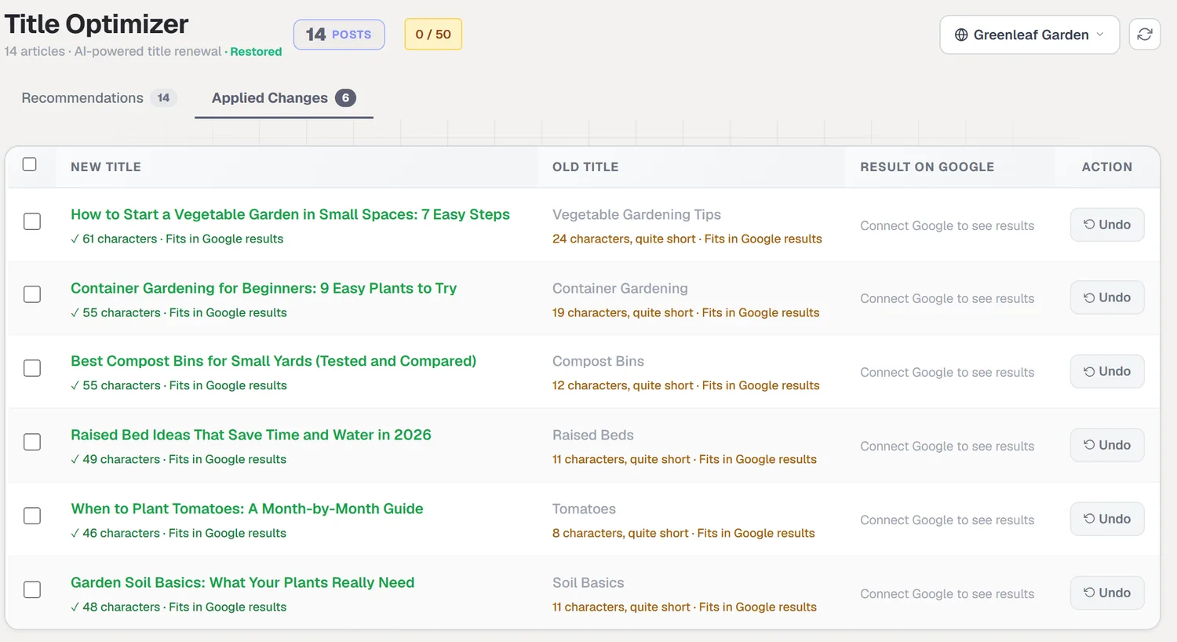Screen dimensions: 1177x642
Task: Click old title 'Raised Beds'
Action: [x=593, y=435]
